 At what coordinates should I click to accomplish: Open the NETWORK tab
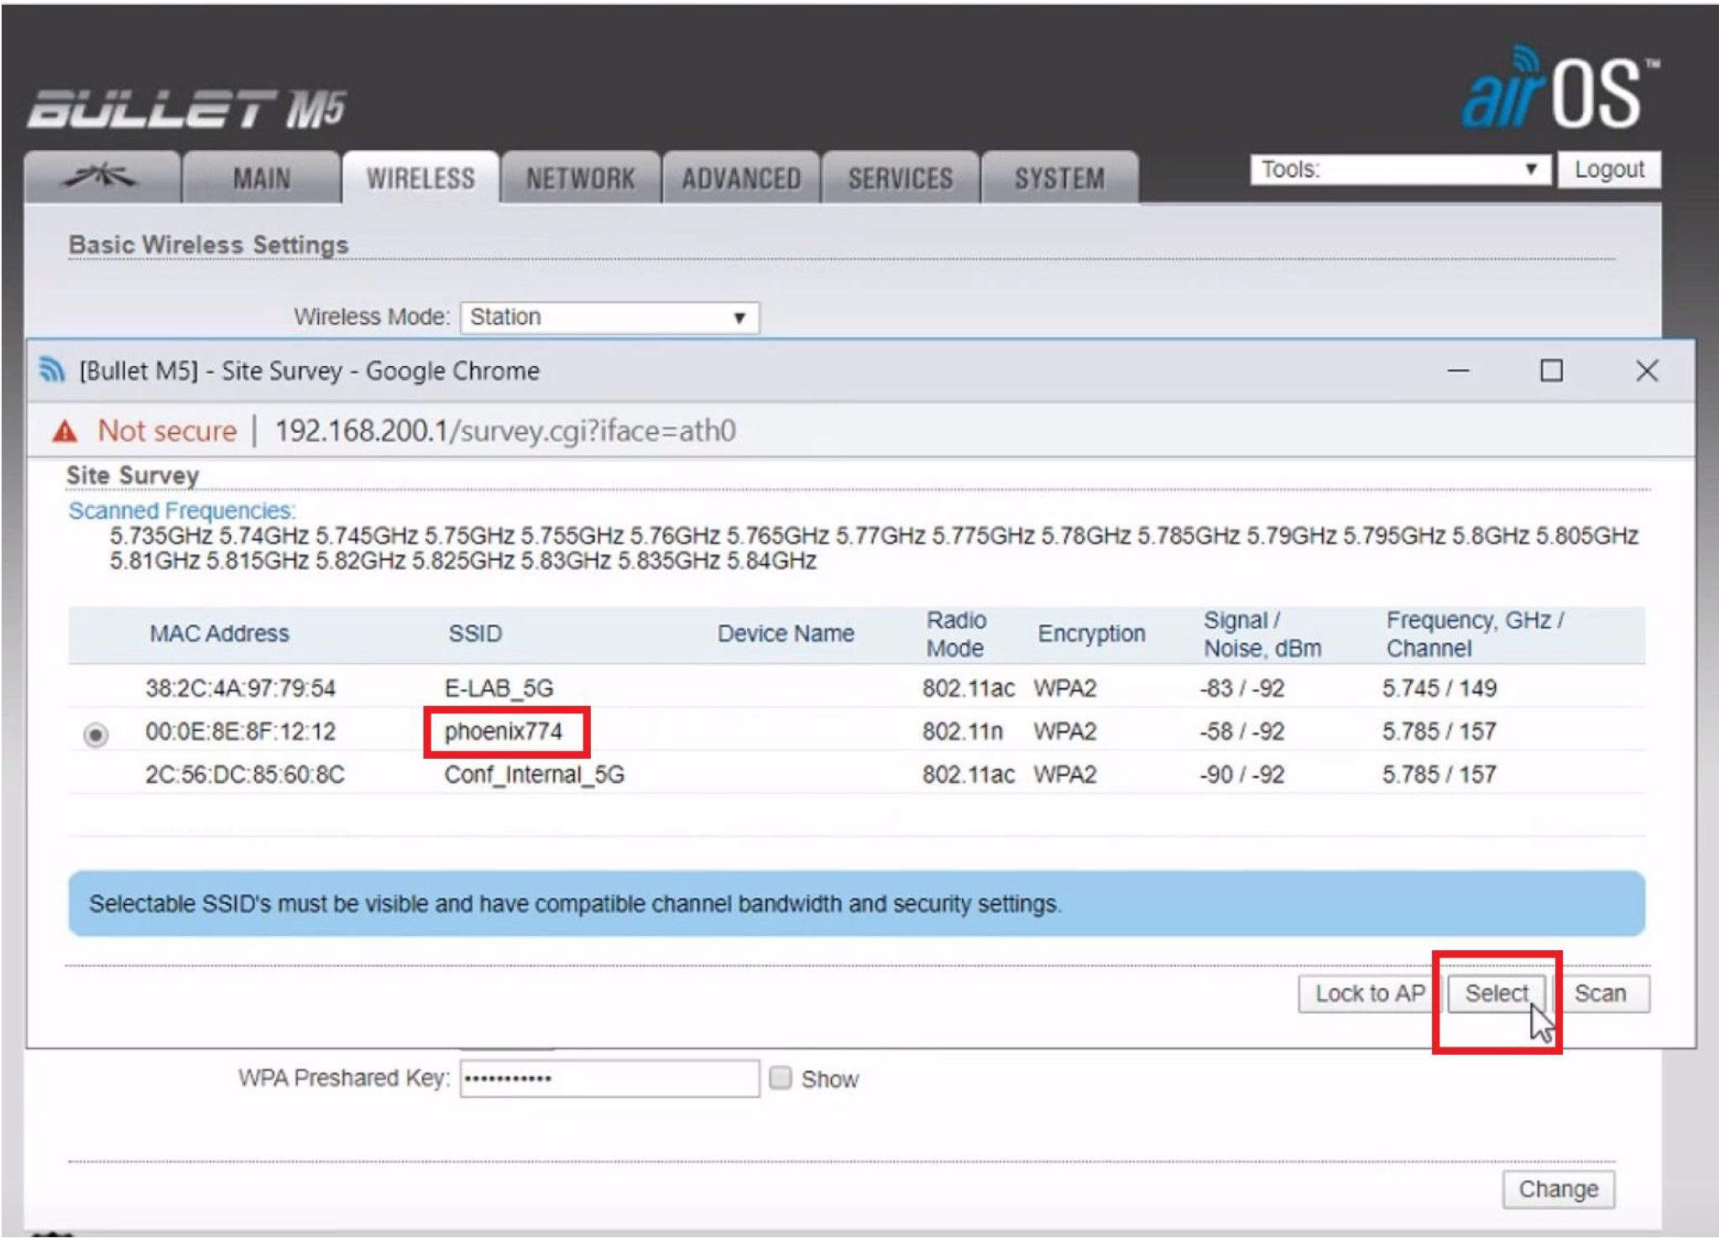pyautogui.click(x=580, y=178)
